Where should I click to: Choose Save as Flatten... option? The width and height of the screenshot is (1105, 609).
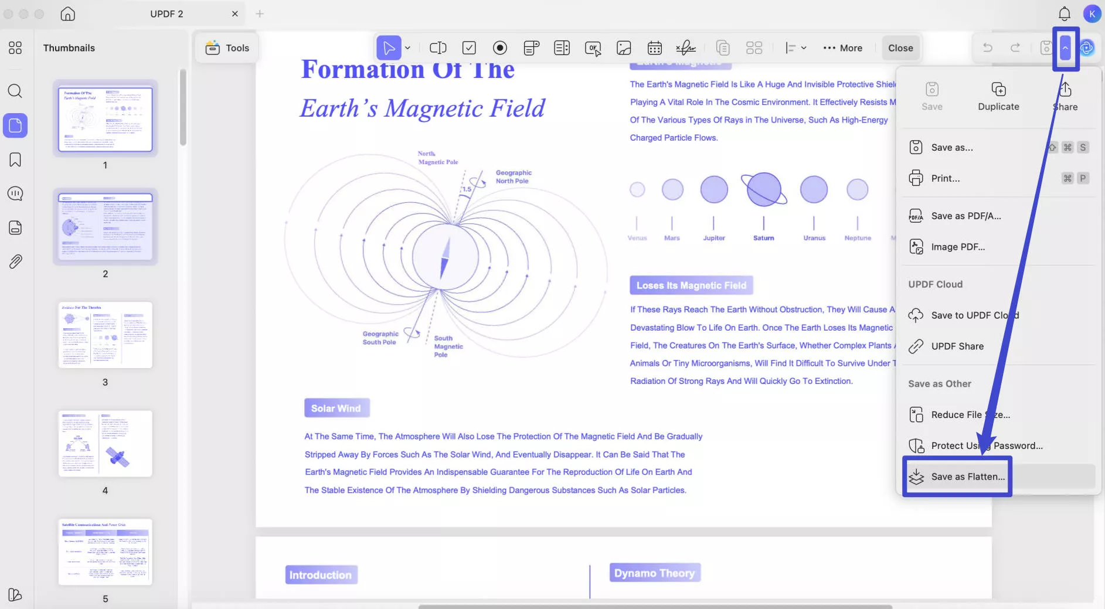coord(999,477)
